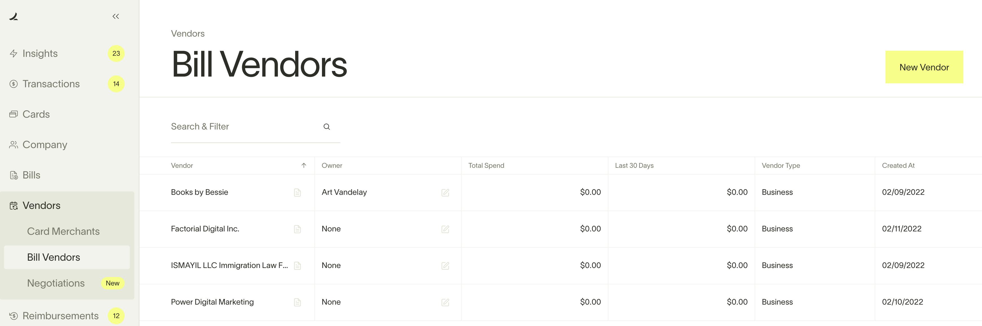The height and width of the screenshot is (326, 982).
Task: Open document icon for Factorial Digital Inc.
Action: click(297, 229)
